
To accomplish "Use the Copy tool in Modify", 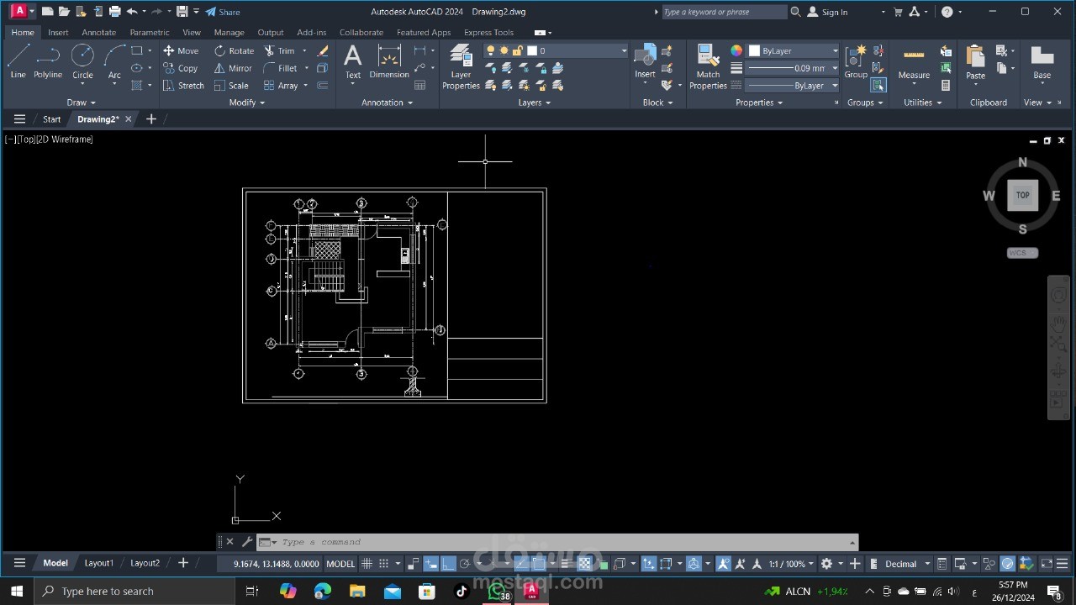I will [x=181, y=68].
